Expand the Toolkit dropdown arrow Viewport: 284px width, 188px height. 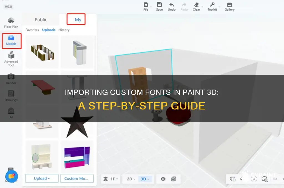tap(219, 7)
